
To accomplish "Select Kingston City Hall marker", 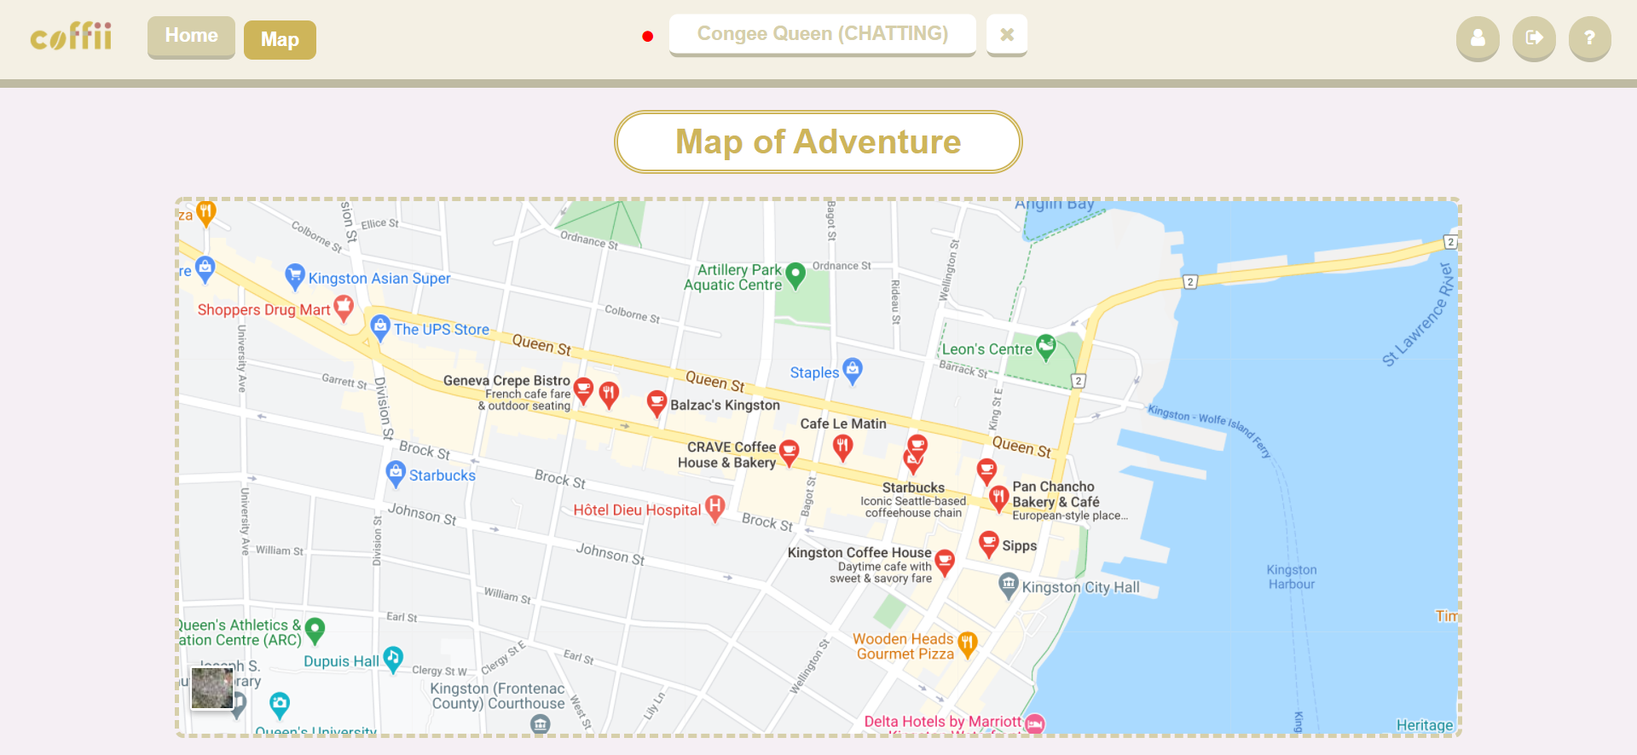I will click(1009, 585).
